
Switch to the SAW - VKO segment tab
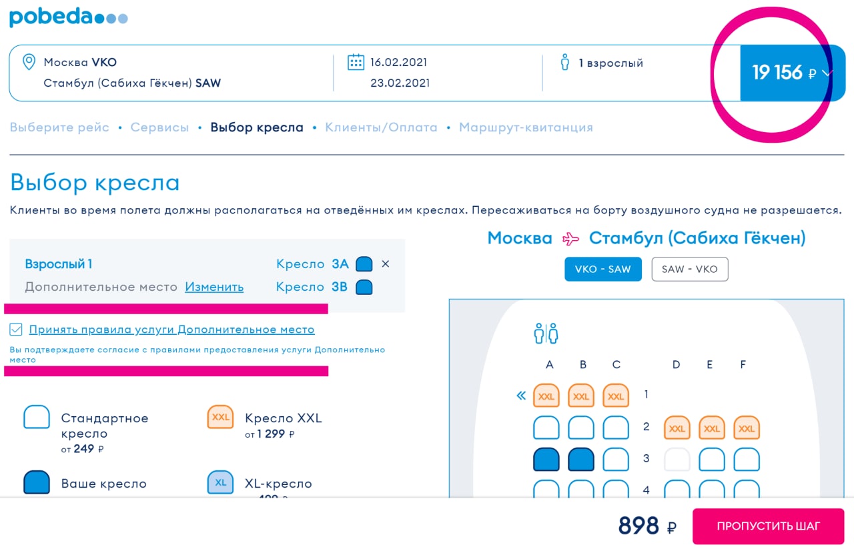[x=689, y=269]
